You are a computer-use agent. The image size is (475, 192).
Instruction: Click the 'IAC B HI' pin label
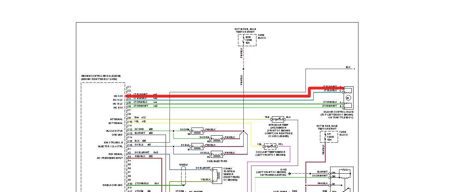tap(118, 107)
